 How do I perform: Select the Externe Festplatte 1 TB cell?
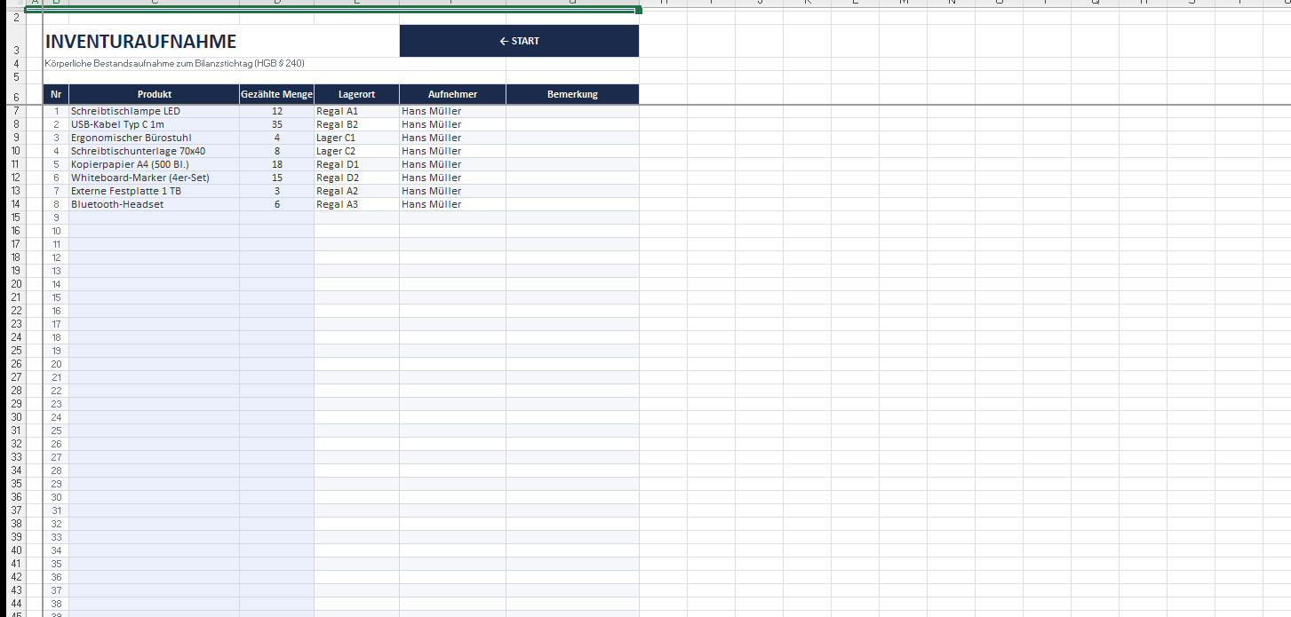[126, 191]
